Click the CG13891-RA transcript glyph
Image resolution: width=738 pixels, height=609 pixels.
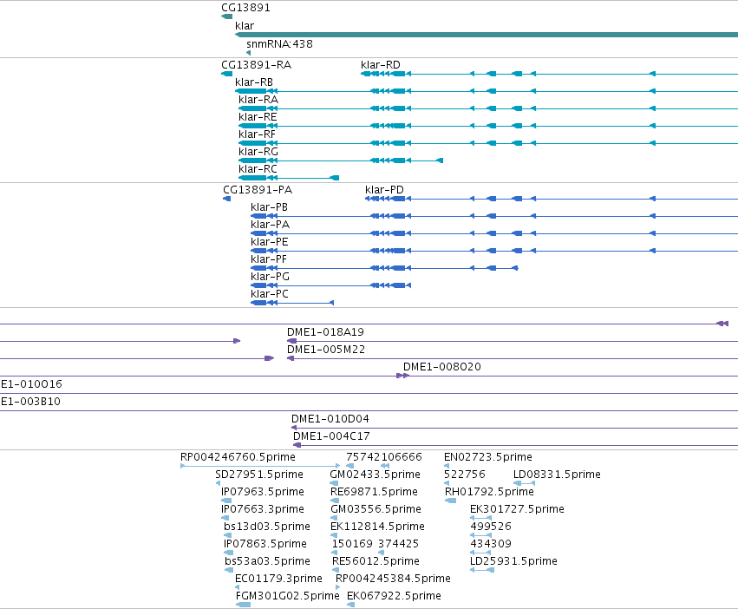click(x=227, y=74)
